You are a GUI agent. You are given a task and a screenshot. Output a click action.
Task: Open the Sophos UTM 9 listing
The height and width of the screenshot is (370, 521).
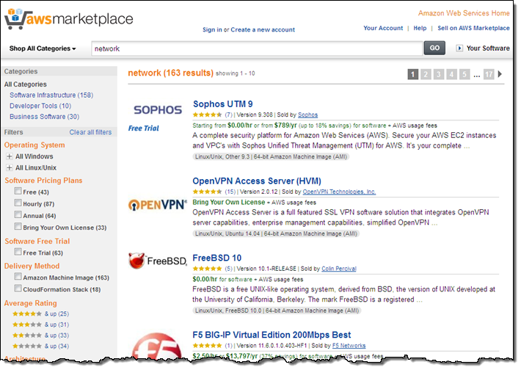222,104
